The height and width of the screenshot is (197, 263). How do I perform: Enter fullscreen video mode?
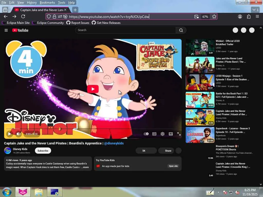click(179, 134)
